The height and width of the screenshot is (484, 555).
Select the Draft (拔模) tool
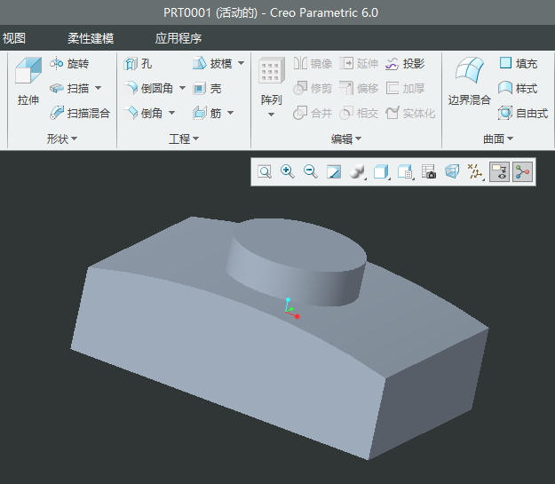[212, 64]
